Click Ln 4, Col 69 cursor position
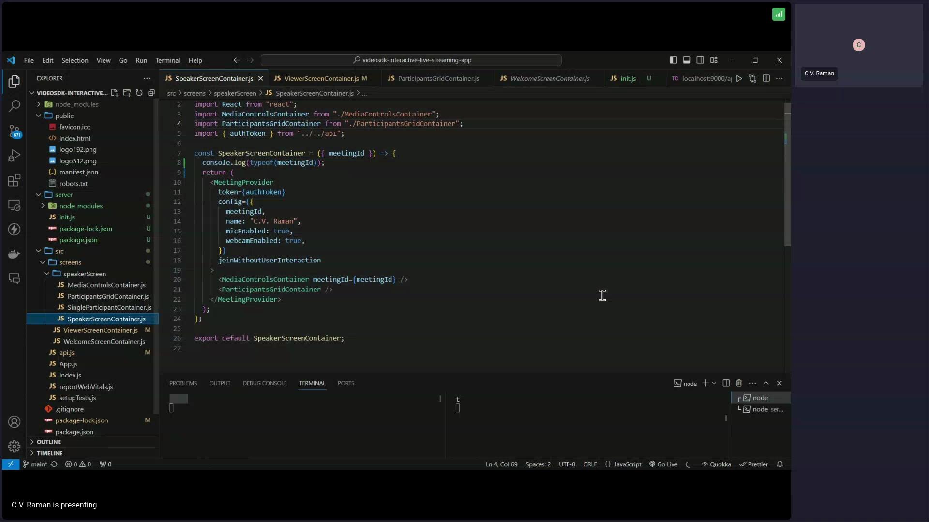 (x=501, y=464)
